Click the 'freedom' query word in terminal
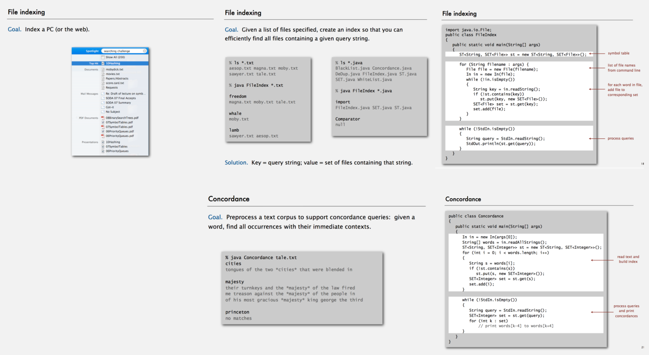The image size is (649, 355). pos(238,96)
